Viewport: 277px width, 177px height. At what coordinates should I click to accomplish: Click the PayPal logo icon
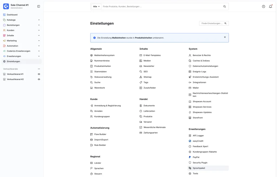click(x=190, y=157)
